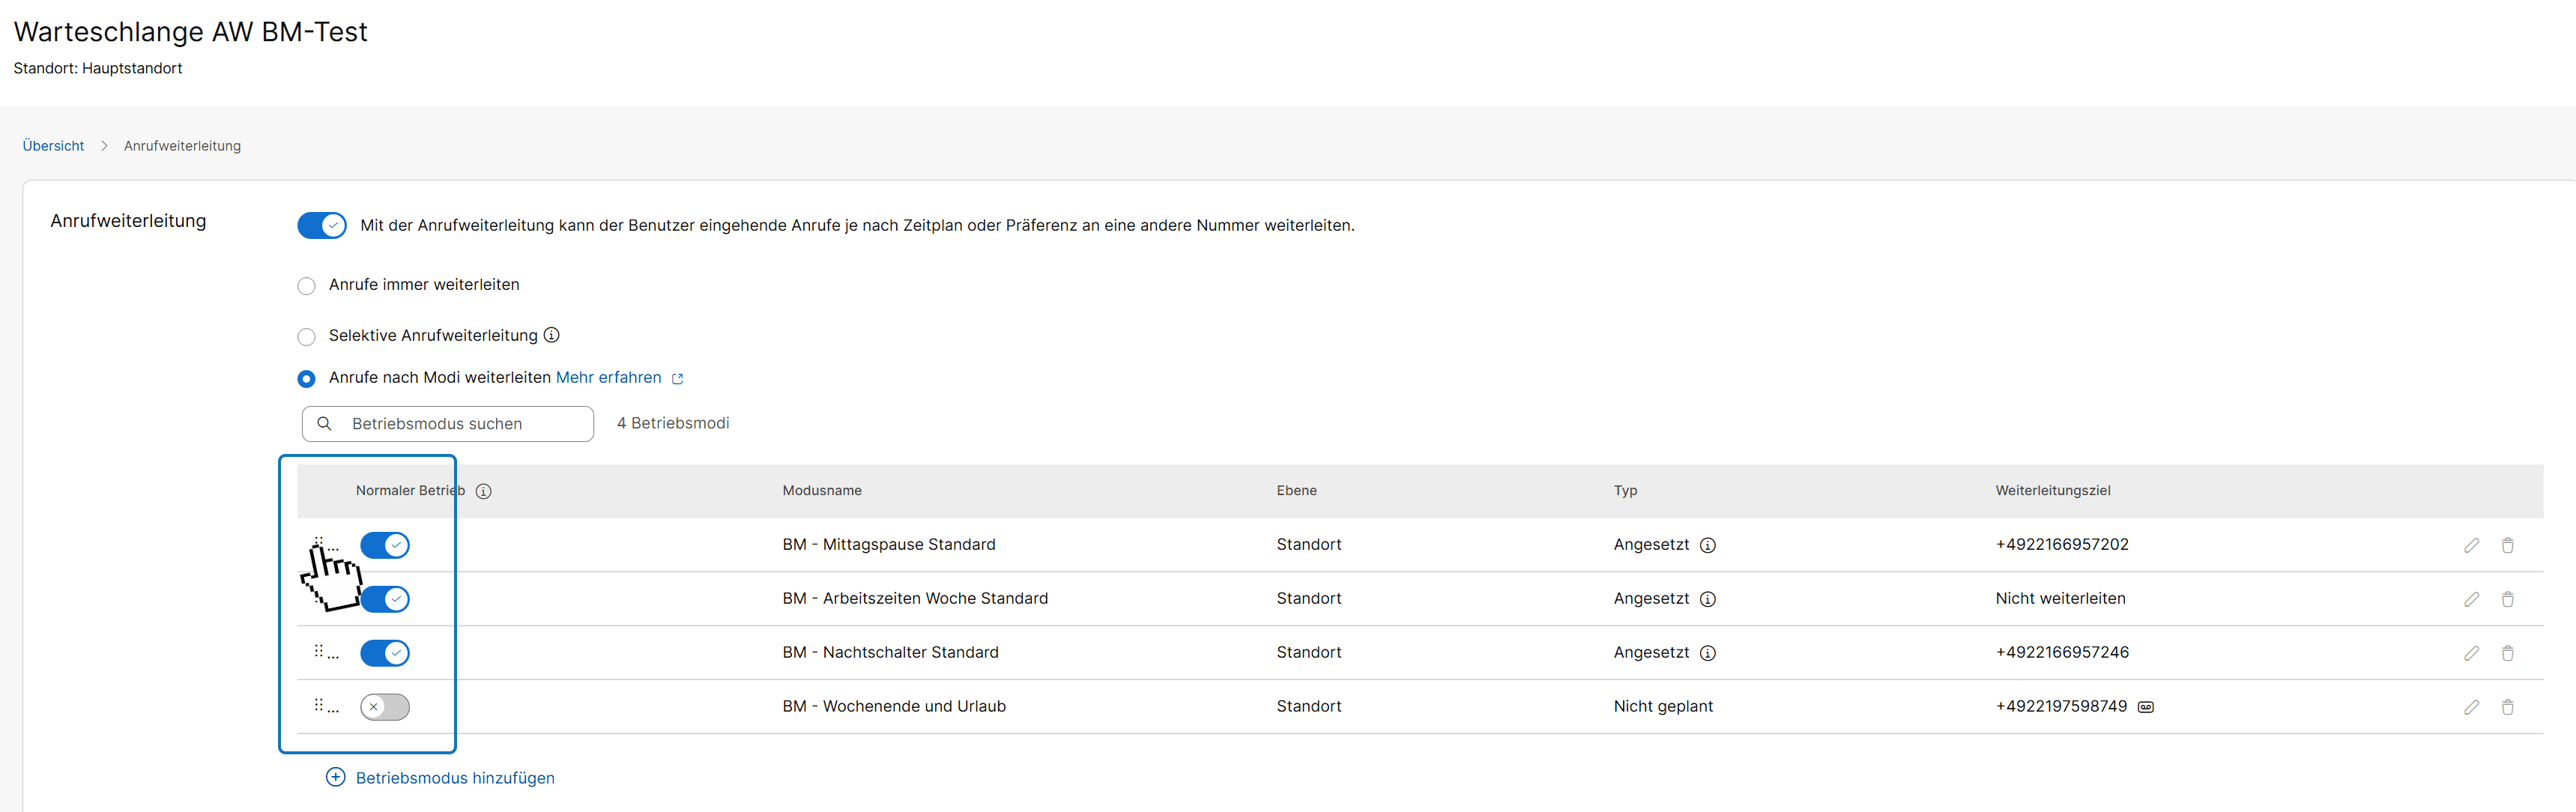Edit BM - Mittagspause Standard mode
This screenshot has width=2576, height=812.
tap(2471, 545)
